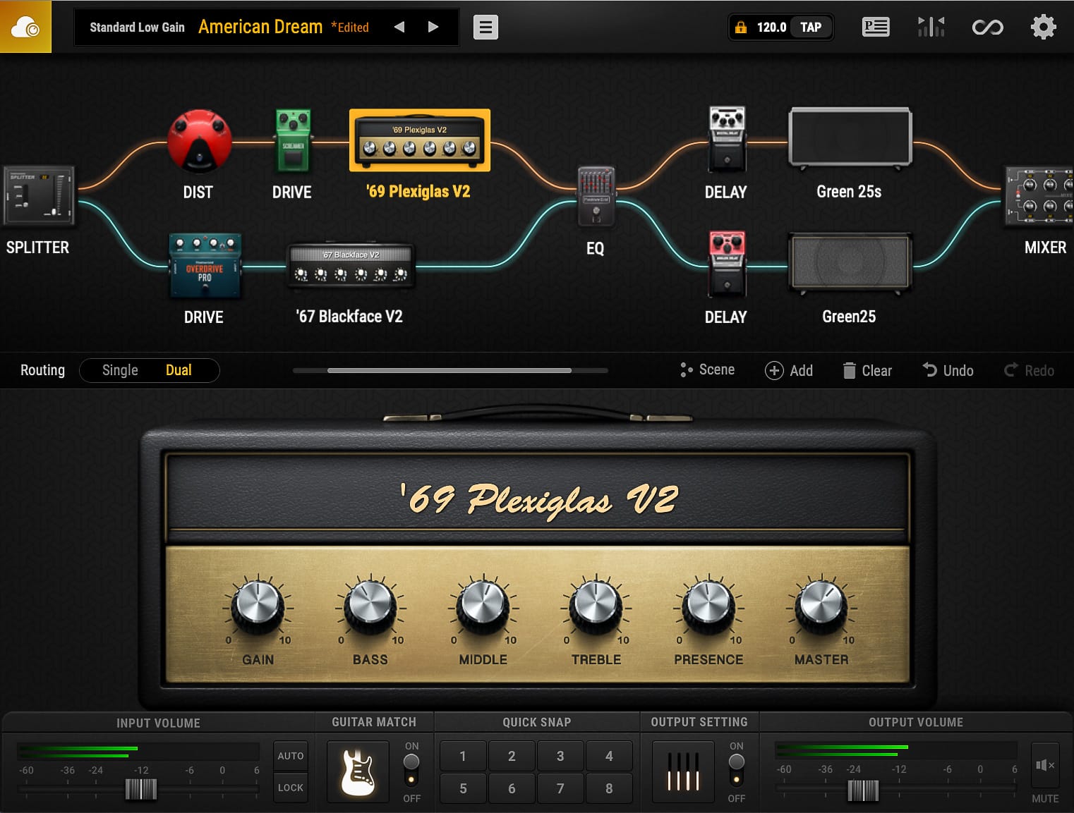Toggle the Output Setting switch
Screen dimensions: 1074x813
point(736,766)
